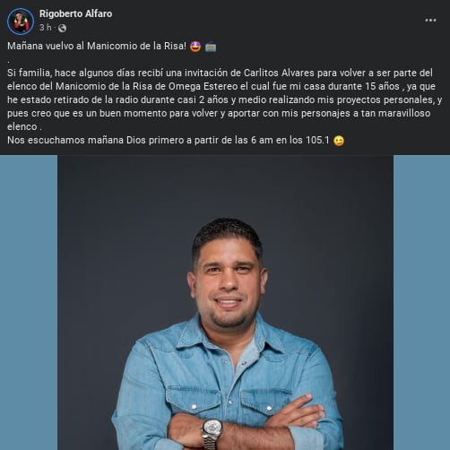Click the left blue margin beside the photo
450x450 pixels.
(29, 302)
